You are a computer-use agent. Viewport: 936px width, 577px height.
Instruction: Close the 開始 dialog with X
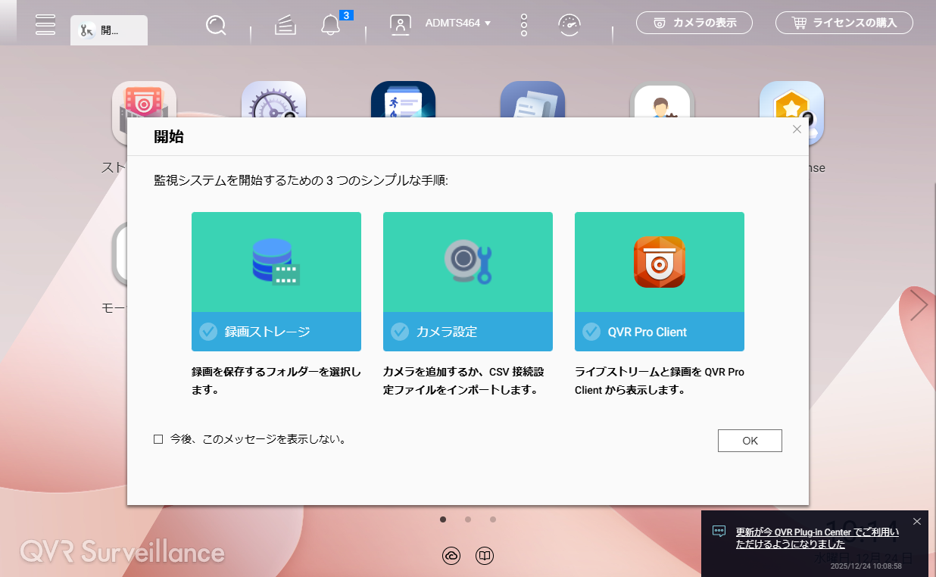click(797, 129)
